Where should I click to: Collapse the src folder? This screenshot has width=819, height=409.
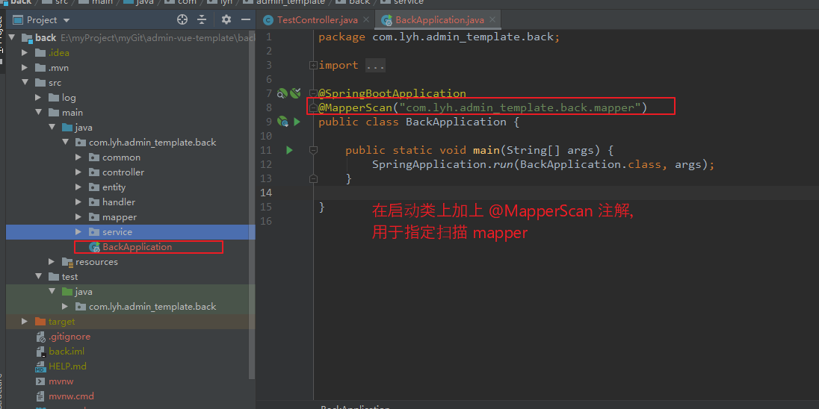(25, 82)
